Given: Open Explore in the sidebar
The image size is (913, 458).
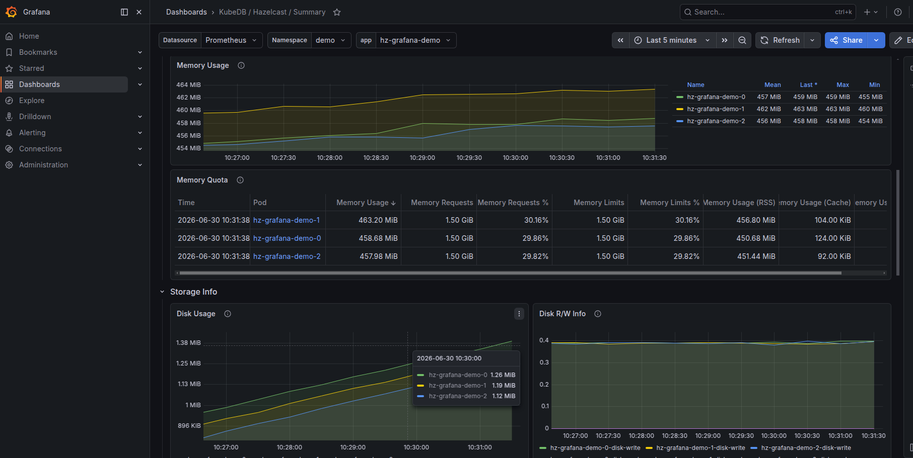Looking at the screenshot, I should click(32, 101).
